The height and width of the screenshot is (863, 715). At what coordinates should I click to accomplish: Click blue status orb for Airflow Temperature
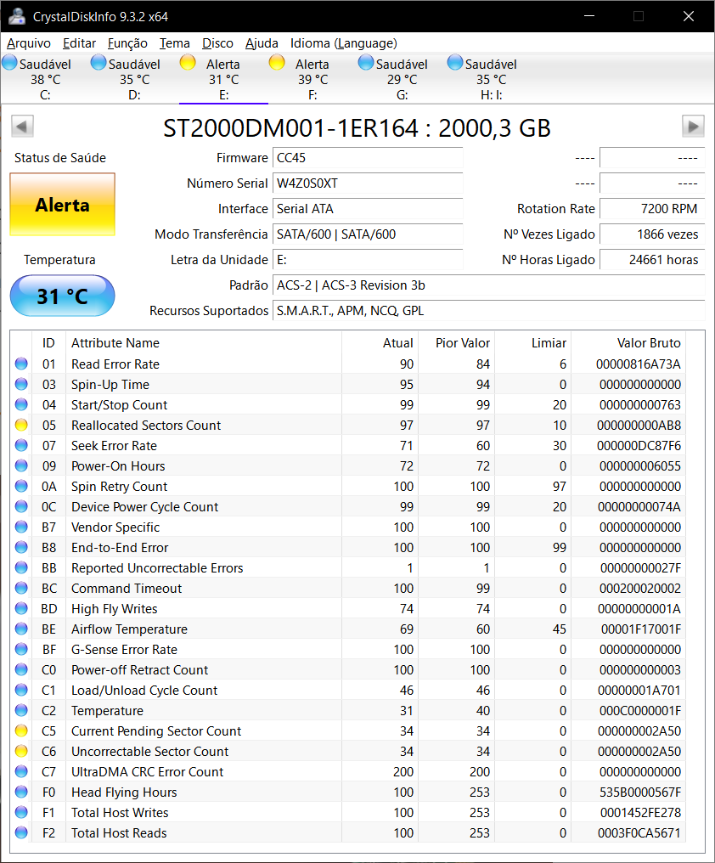(x=21, y=629)
